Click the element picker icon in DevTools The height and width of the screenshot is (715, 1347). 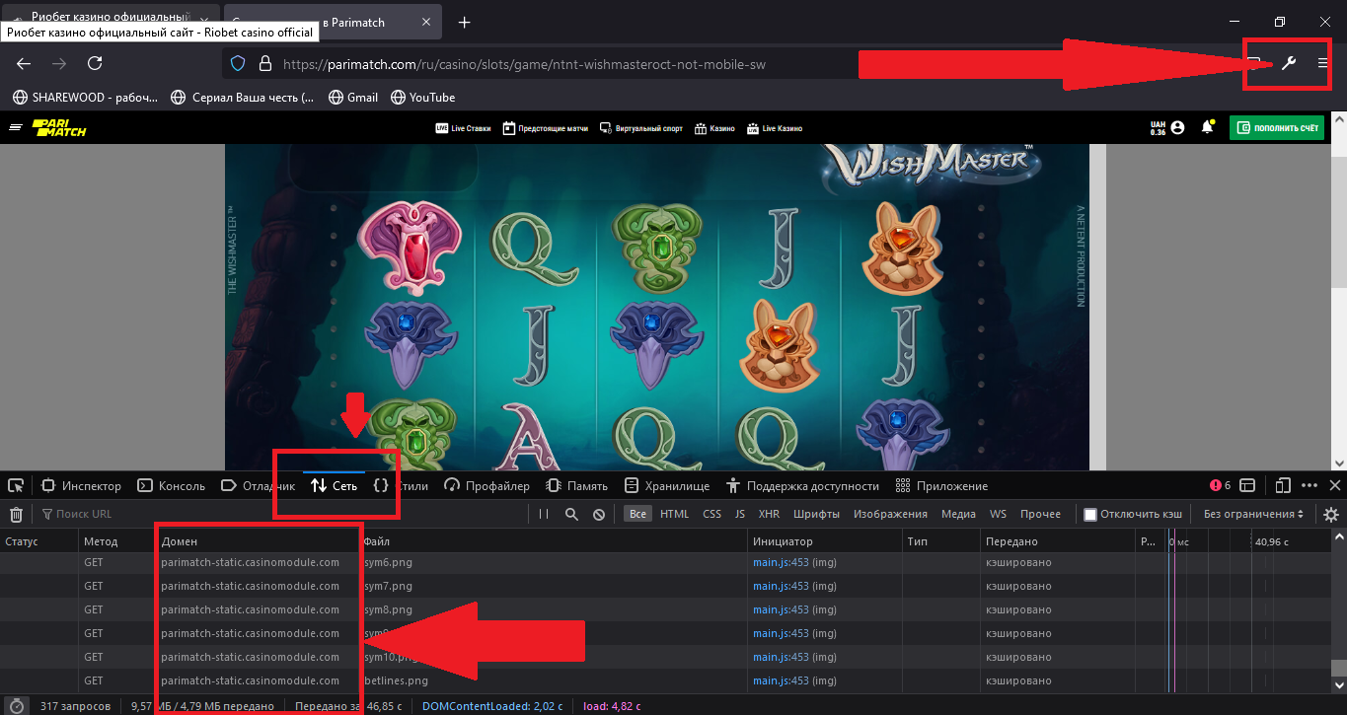[x=16, y=486]
